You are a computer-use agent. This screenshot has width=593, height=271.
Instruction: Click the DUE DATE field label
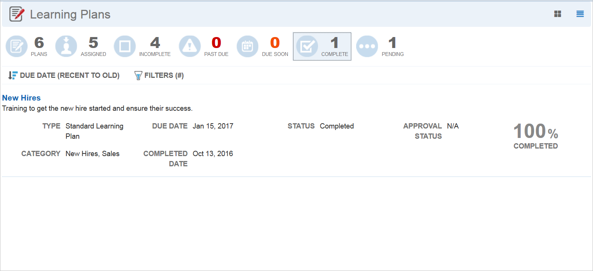(x=170, y=126)
